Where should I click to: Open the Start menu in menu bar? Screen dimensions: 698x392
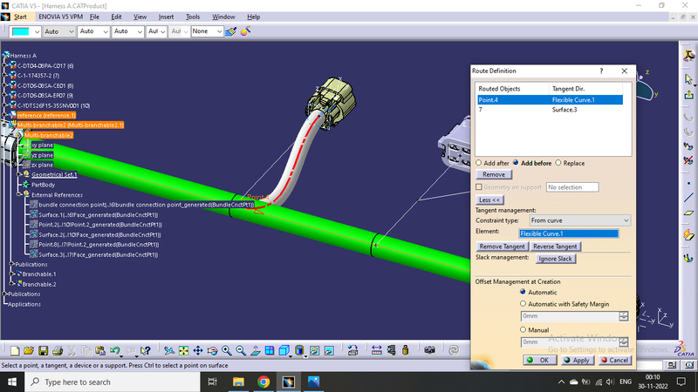pos(20,17)
